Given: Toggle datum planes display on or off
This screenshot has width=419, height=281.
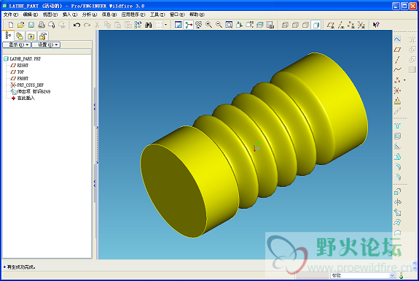Looking at the screenshot, I should pos(331,25).
